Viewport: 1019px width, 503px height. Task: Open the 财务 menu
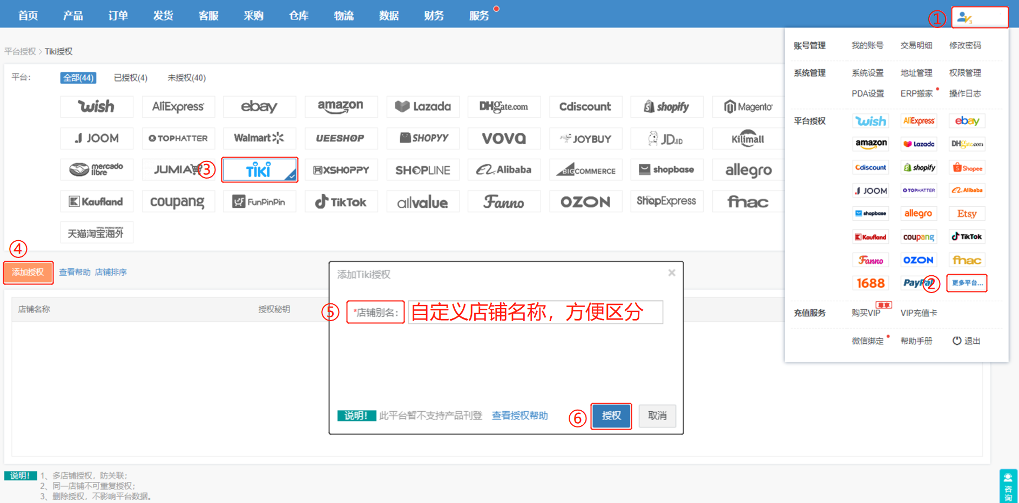coord(434,15)
